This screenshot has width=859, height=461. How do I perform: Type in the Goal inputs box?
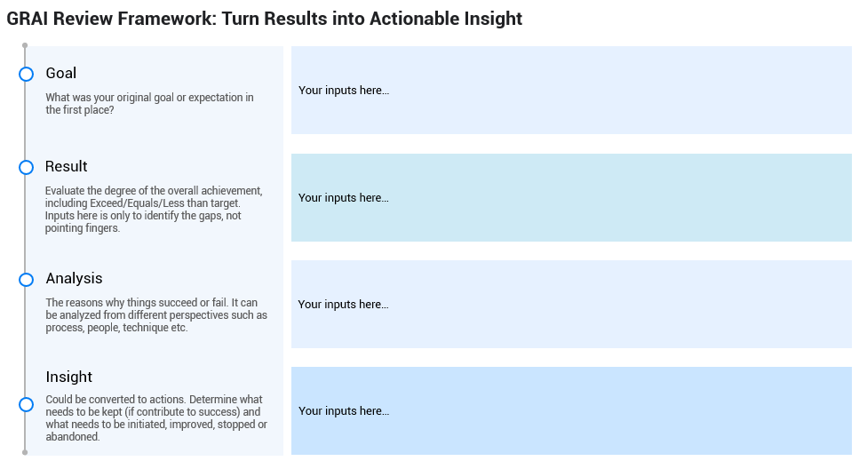click(x=571, y=91)
